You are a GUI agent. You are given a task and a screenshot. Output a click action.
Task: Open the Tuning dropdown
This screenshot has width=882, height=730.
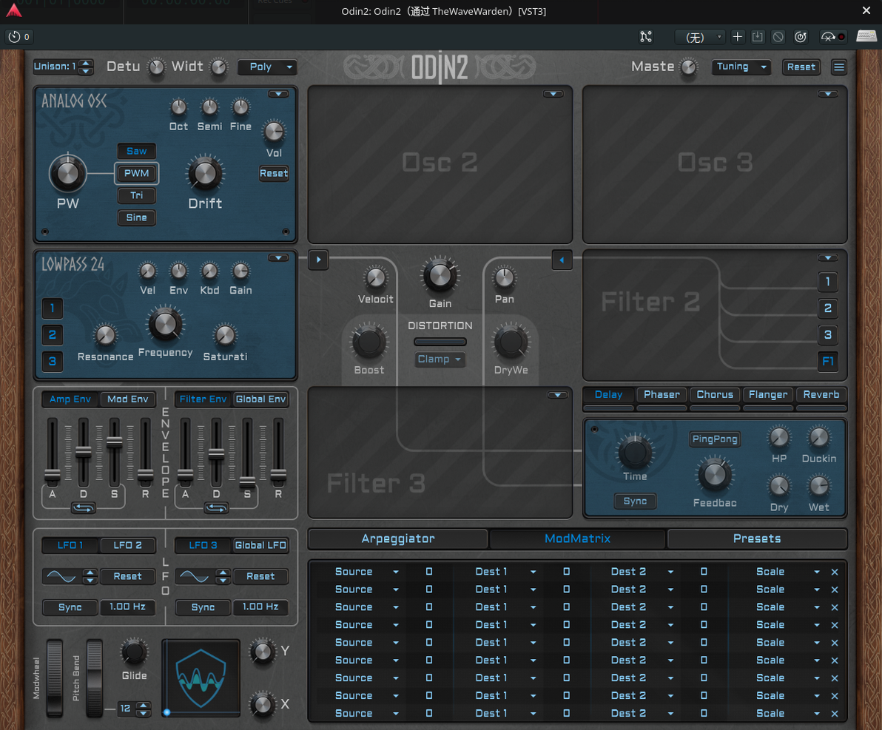click(x=741, y=67)
